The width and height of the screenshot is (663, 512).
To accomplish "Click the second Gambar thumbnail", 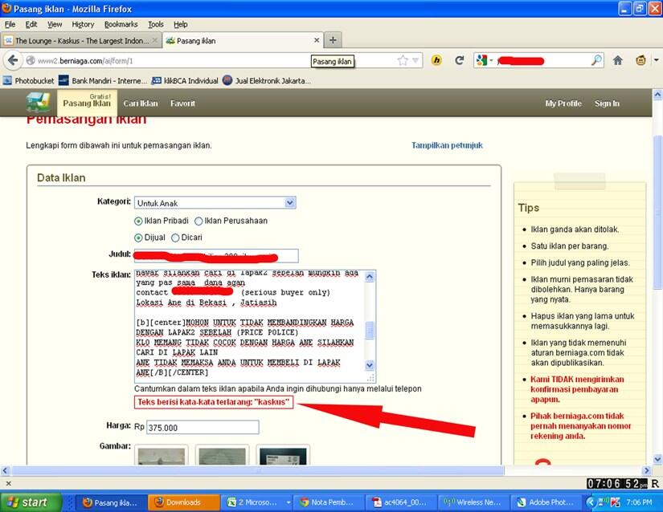I will (222, 456).
